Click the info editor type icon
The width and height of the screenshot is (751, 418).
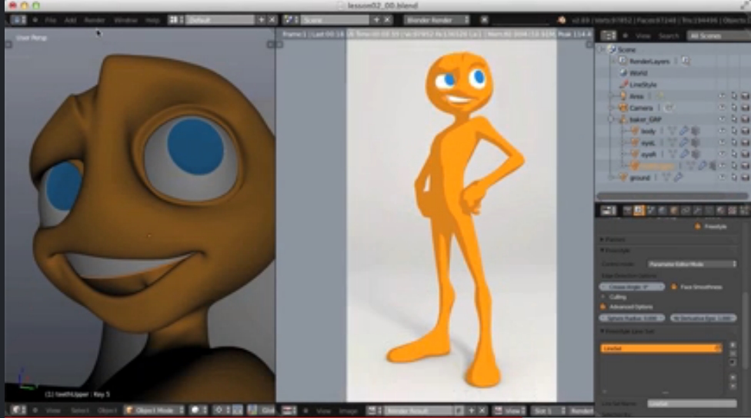(x=18, y=20)
